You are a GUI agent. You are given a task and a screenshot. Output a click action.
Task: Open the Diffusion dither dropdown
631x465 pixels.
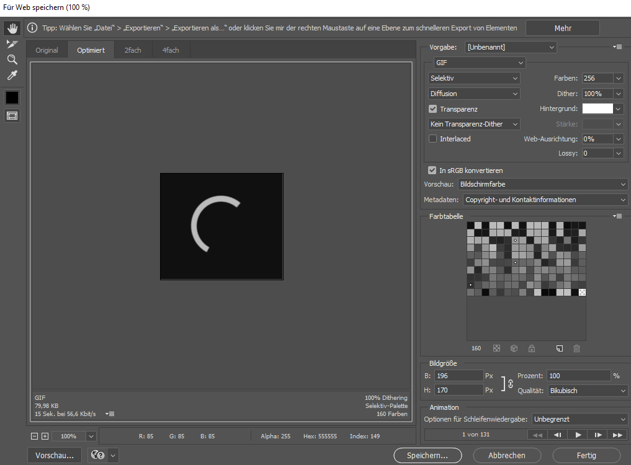[474, 94]
